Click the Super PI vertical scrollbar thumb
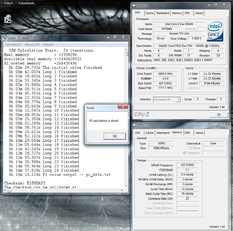 click(x=126, y=54)
